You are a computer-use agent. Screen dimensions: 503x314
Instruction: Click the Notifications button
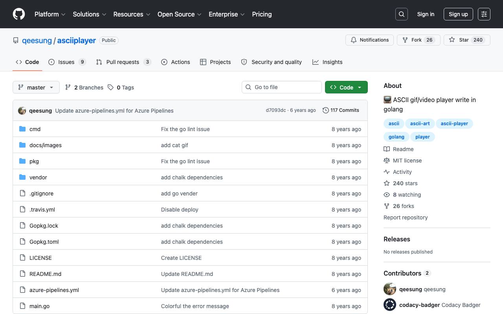point(369,40)
